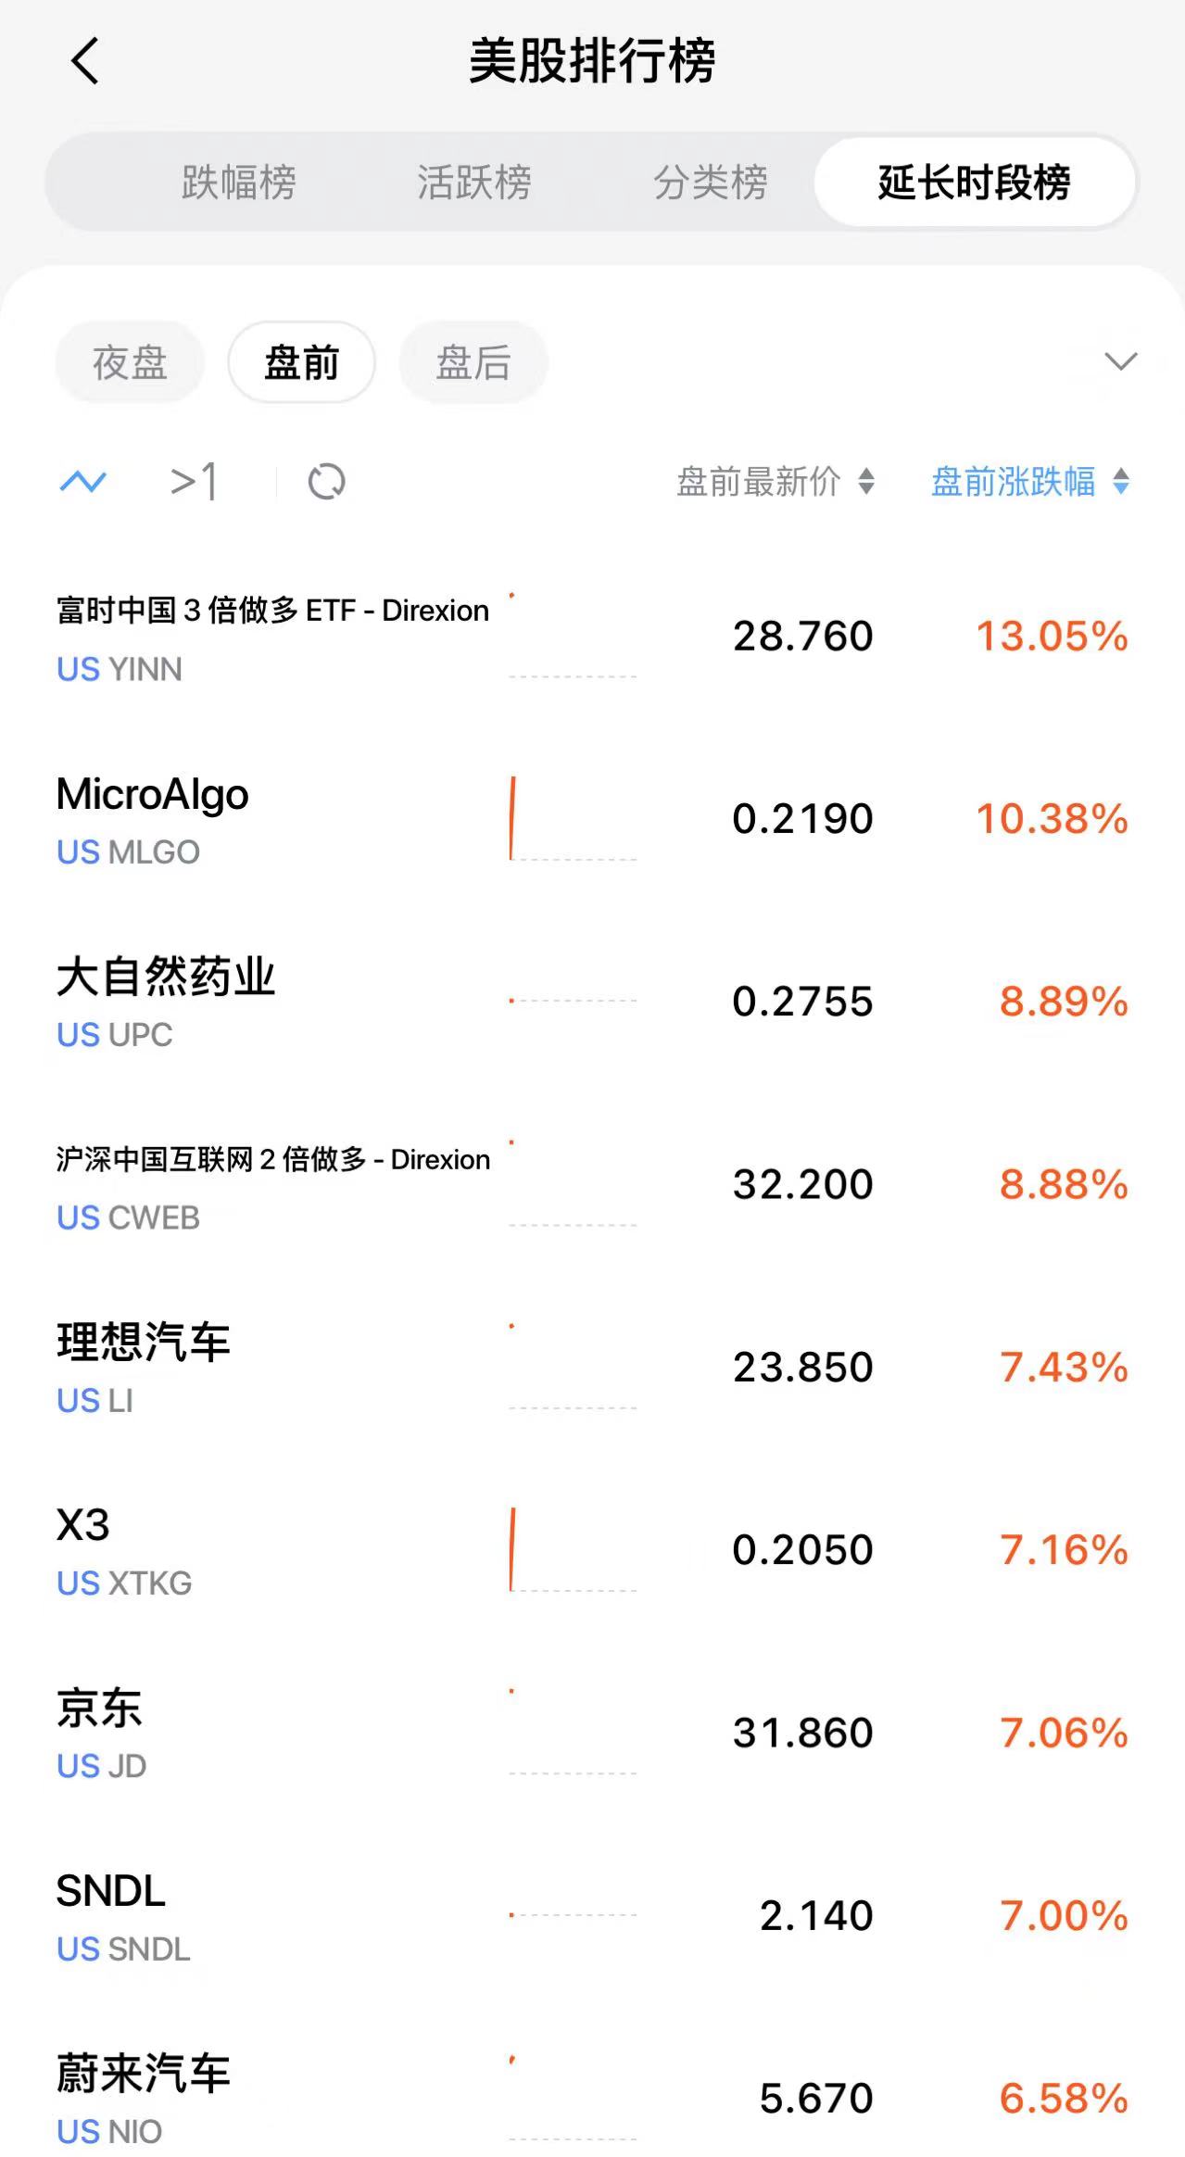This screenshot has height=2157, width=1185.
Task: Open 京东 US JD stock row
Action: click(x=593, y=1734)
